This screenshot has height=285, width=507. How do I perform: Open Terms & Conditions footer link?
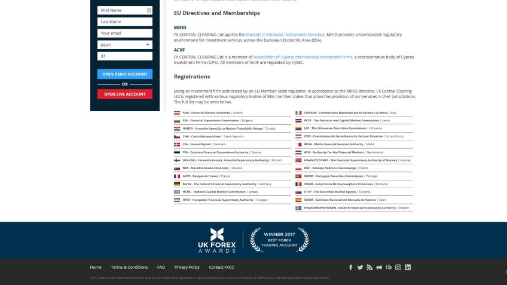(x=129, y=267)
